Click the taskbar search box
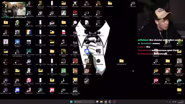This screenshot has width=185, height=104. [x=84, y=102]
